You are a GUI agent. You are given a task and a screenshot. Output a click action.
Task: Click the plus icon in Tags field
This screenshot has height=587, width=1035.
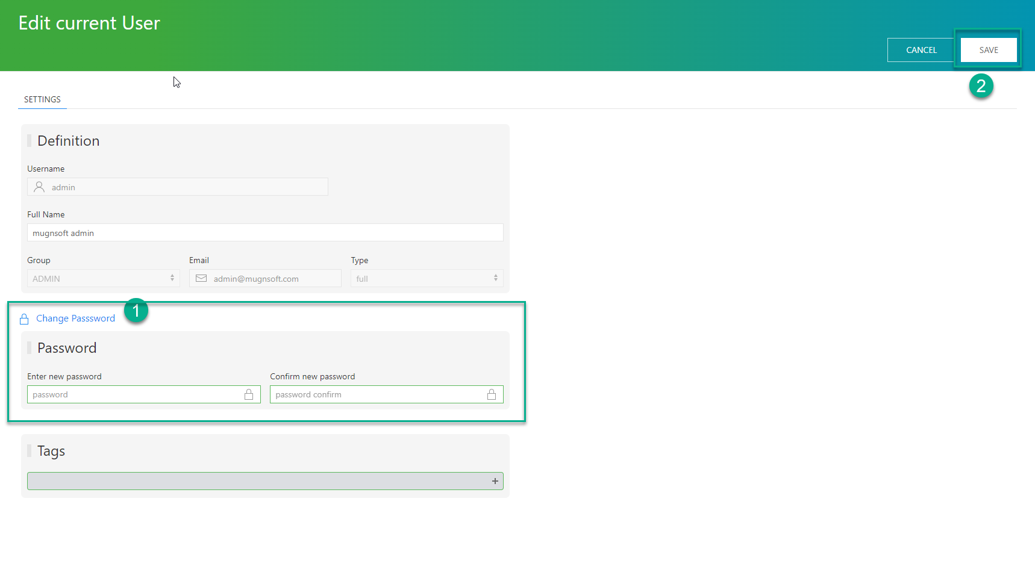click(x=495, y=481)
